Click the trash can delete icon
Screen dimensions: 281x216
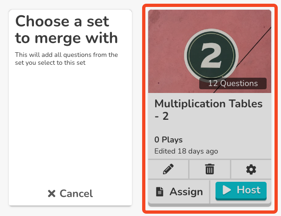(x=209, y=169)
